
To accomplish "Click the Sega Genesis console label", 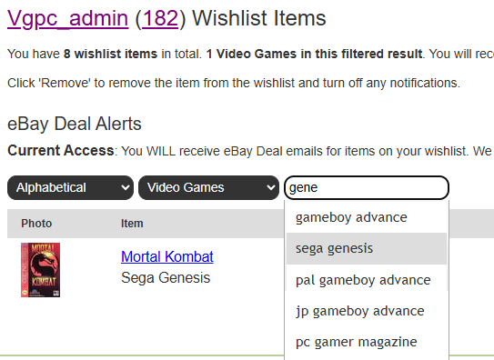I will [x=166, y=277].
